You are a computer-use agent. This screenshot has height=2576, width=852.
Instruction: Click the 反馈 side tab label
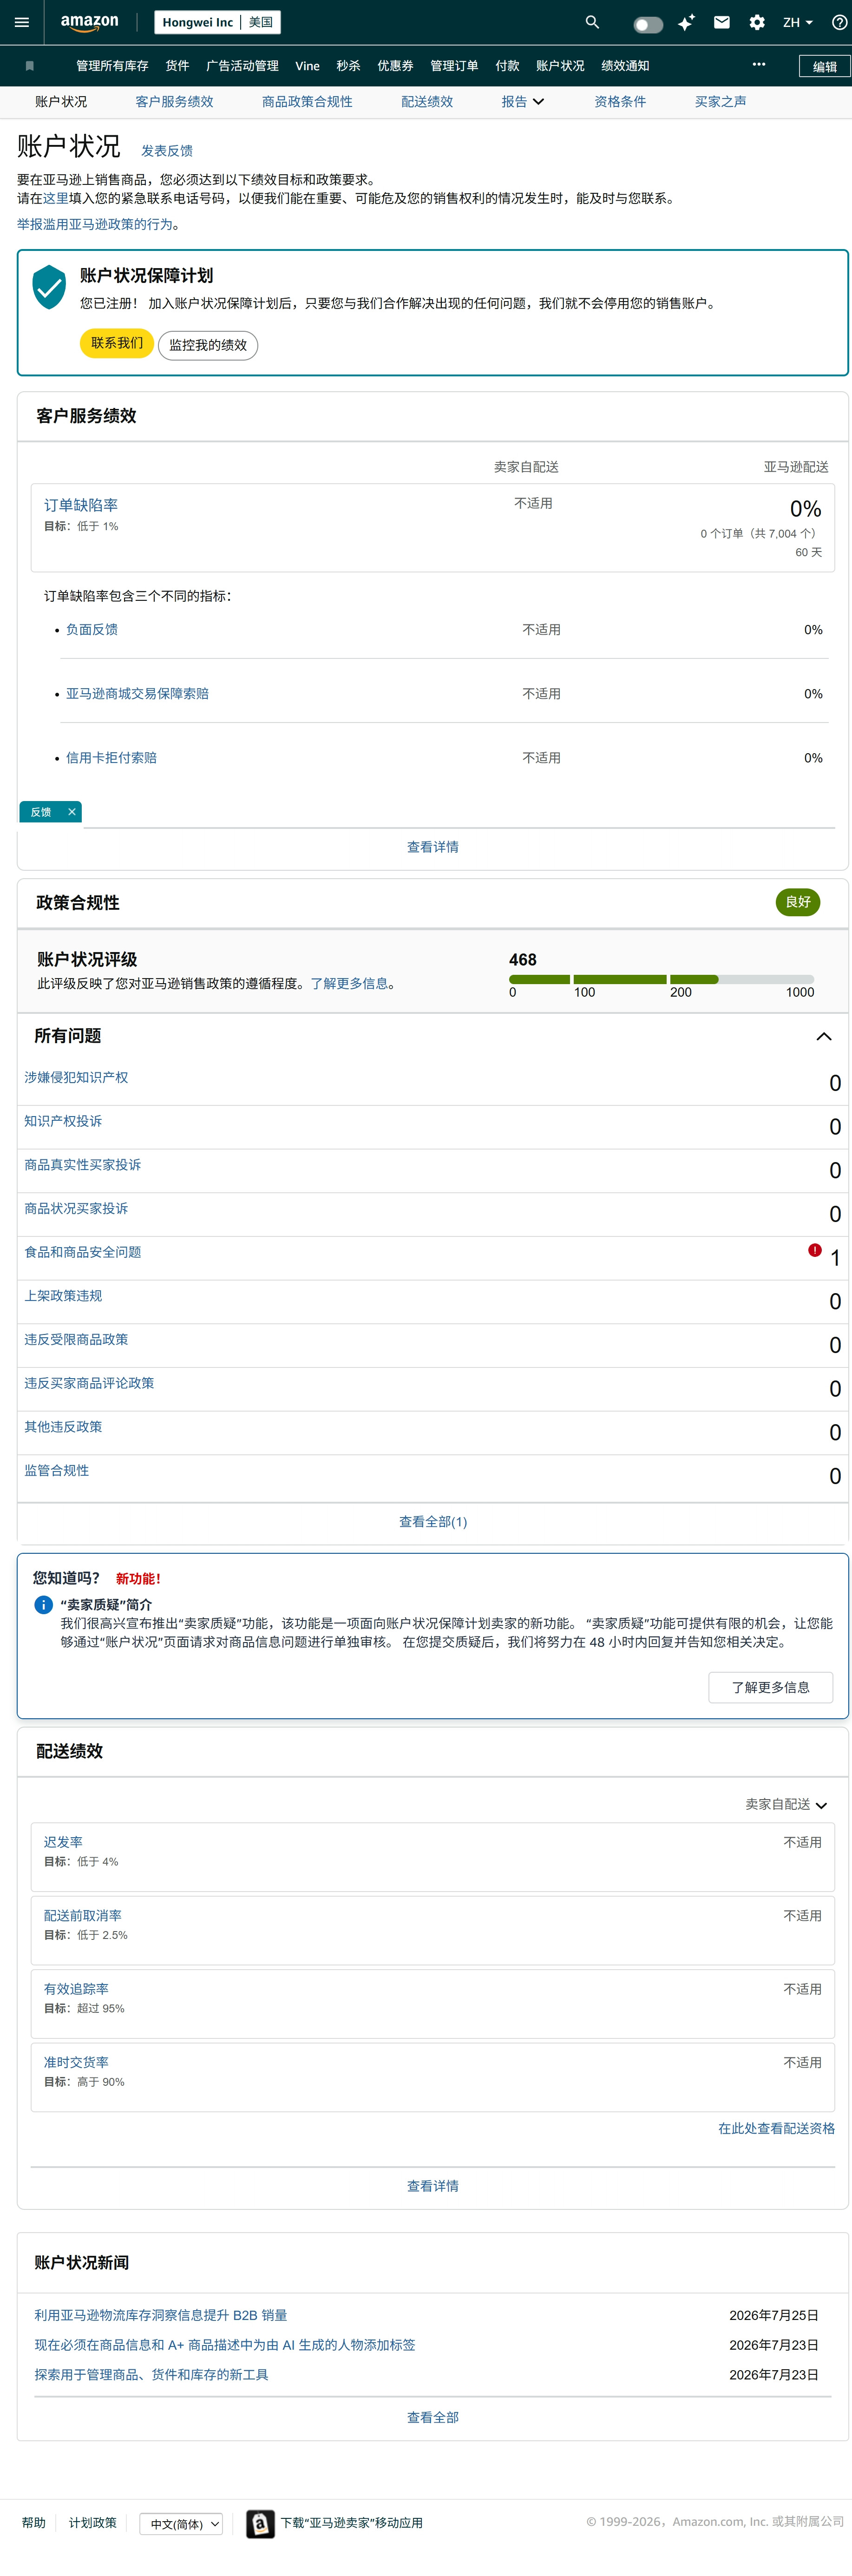(41, 812)
